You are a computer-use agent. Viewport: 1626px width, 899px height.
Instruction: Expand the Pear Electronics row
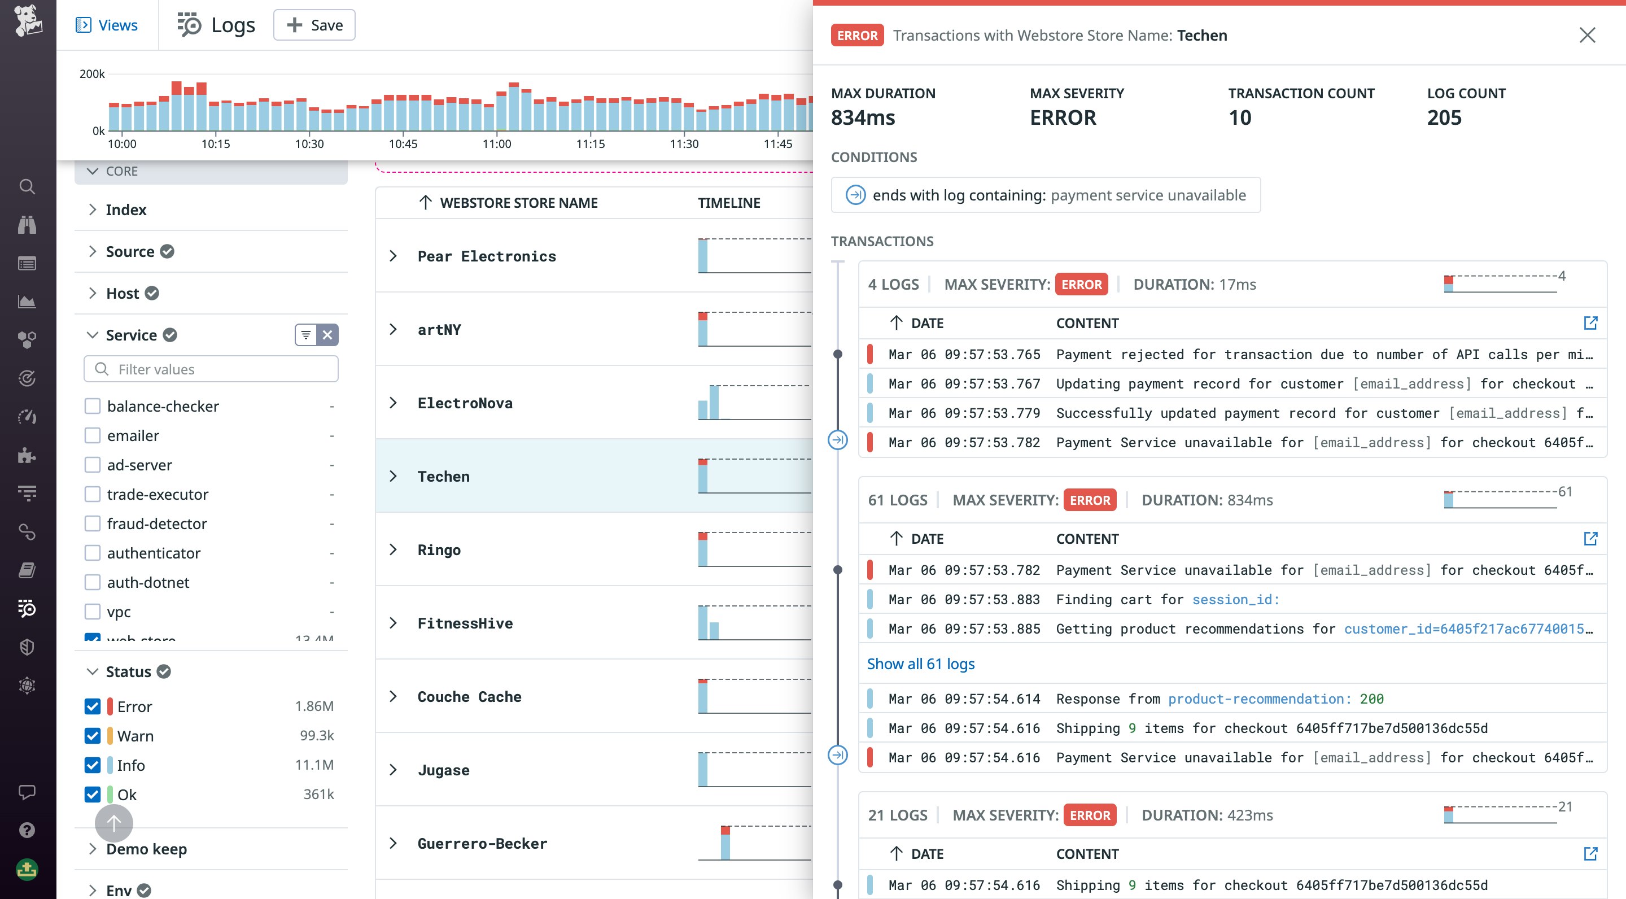(x=394, y=256)
